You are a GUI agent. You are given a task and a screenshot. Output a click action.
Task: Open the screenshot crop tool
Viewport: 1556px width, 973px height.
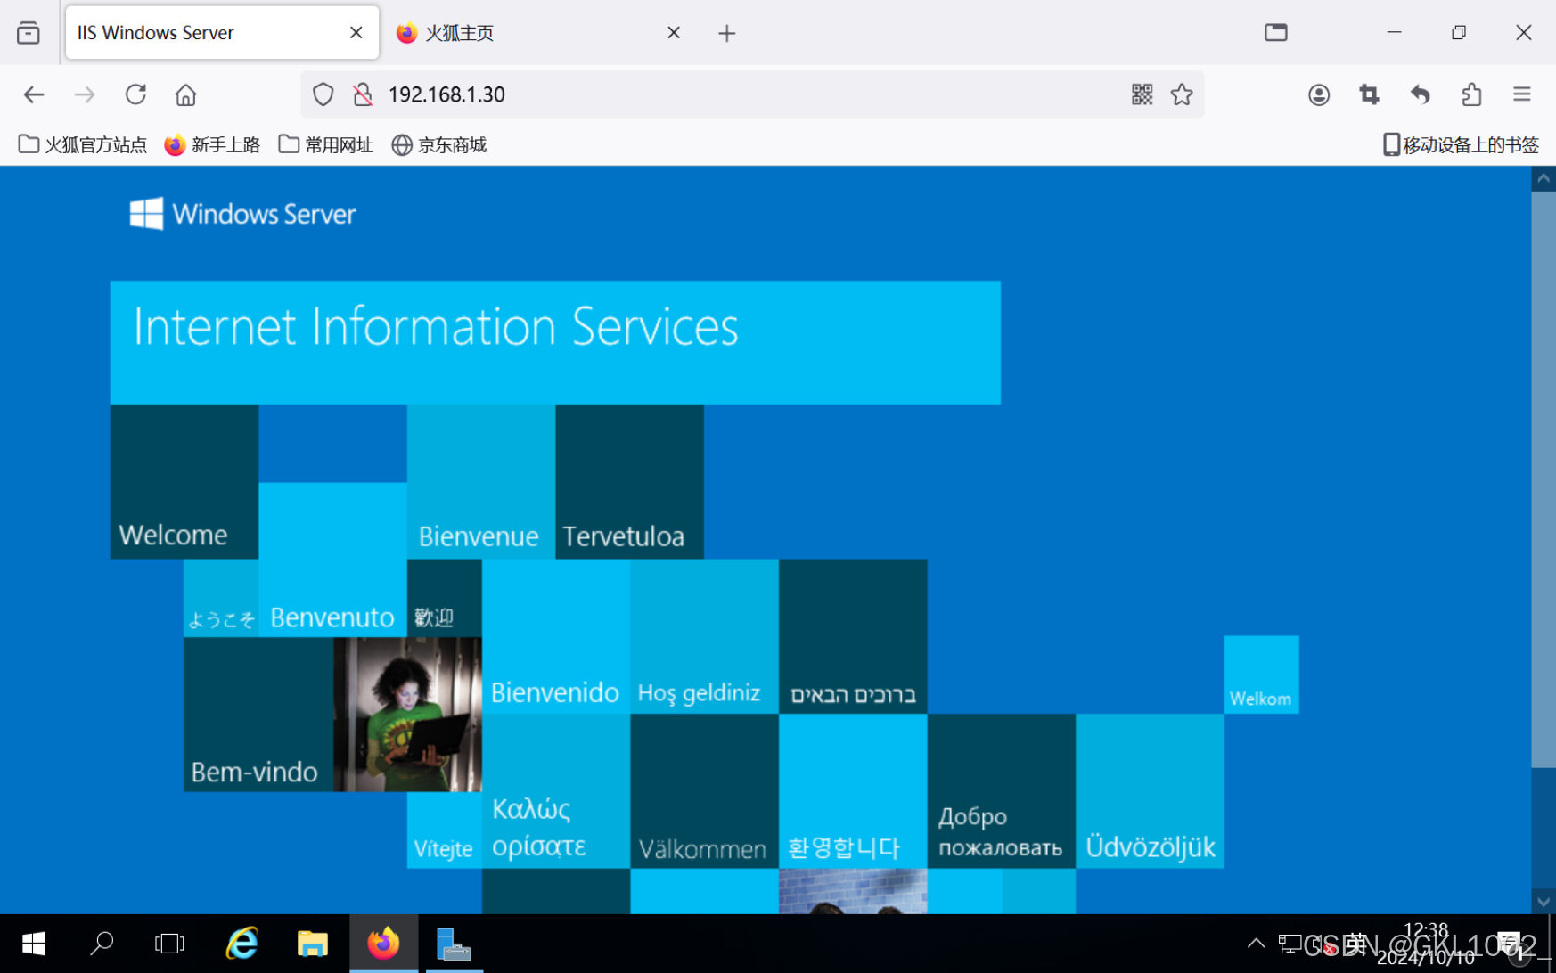point(1370,94)
